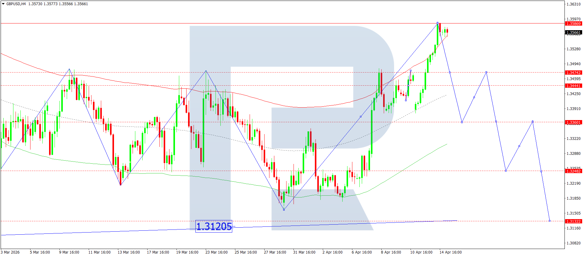The image size is (584, 256).
Task: Select the blue 1.31205 price label box
Action: [214, 226]
